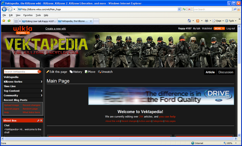Open the Tools menu in menu bar
Image resolution: width=242 pixels, height=146 pixels.
tap(38, 15)
